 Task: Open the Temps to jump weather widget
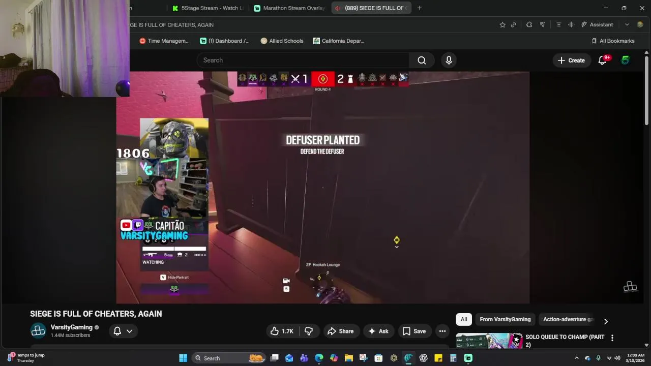click(x=26, y=358)
